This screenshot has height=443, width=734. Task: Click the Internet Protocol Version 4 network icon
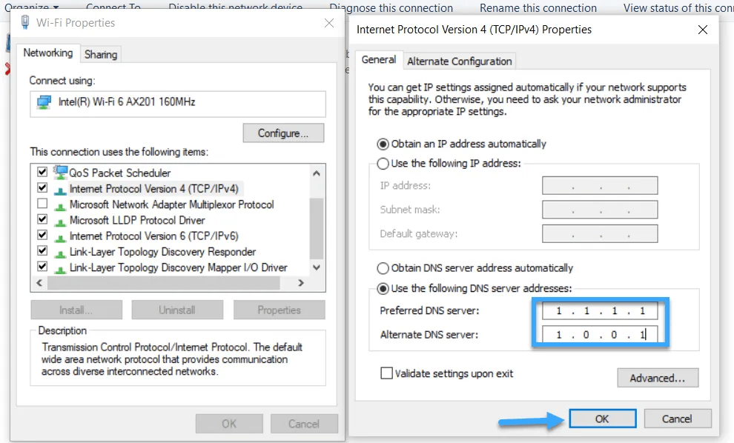[x=60, y=190]
